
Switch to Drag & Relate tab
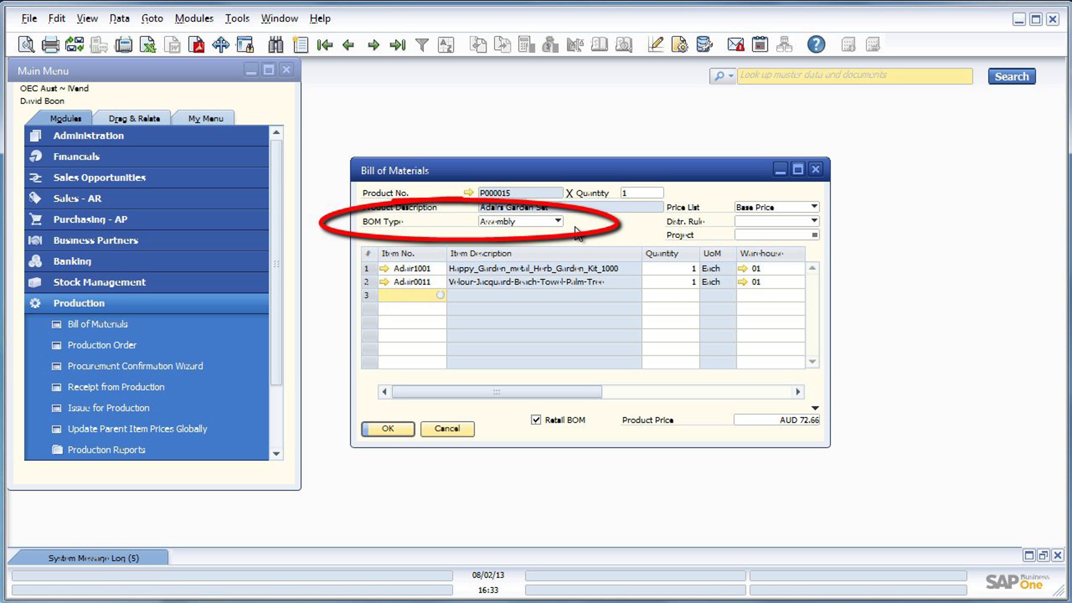(134, 118)
